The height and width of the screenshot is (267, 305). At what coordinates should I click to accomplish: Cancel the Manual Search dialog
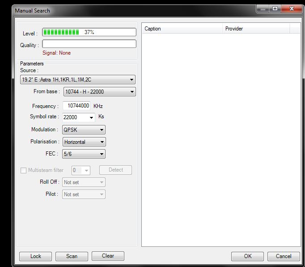pyautogui.click(x=284, y=256)
